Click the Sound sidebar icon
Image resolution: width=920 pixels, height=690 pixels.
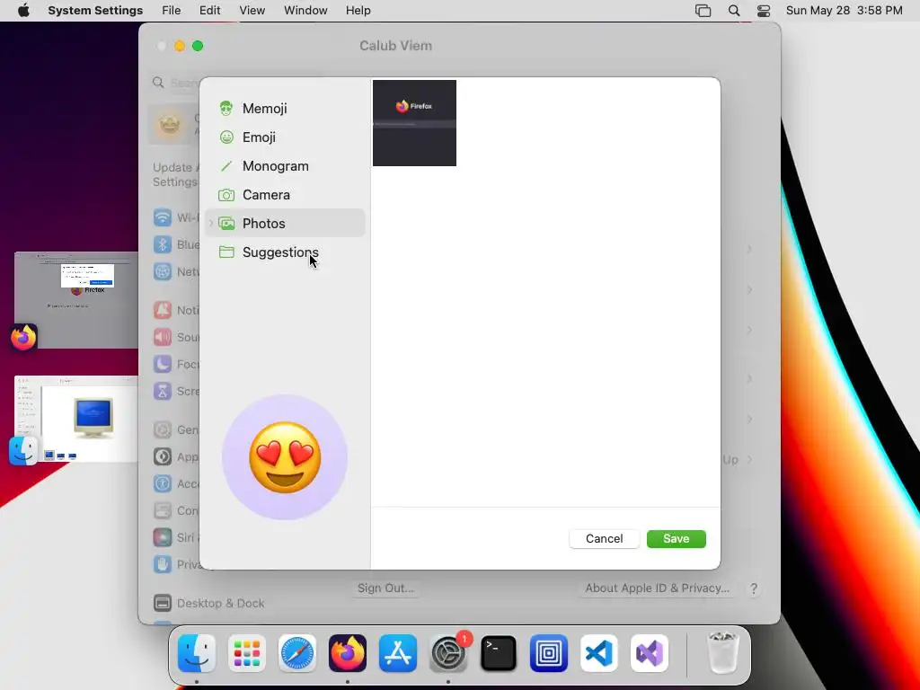163,338
